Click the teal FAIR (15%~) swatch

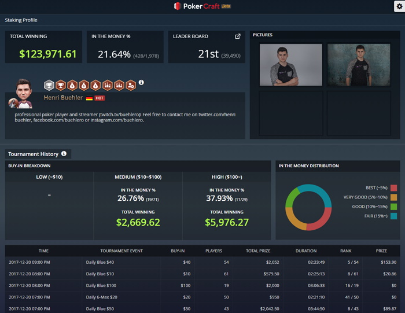coord(393,216)
